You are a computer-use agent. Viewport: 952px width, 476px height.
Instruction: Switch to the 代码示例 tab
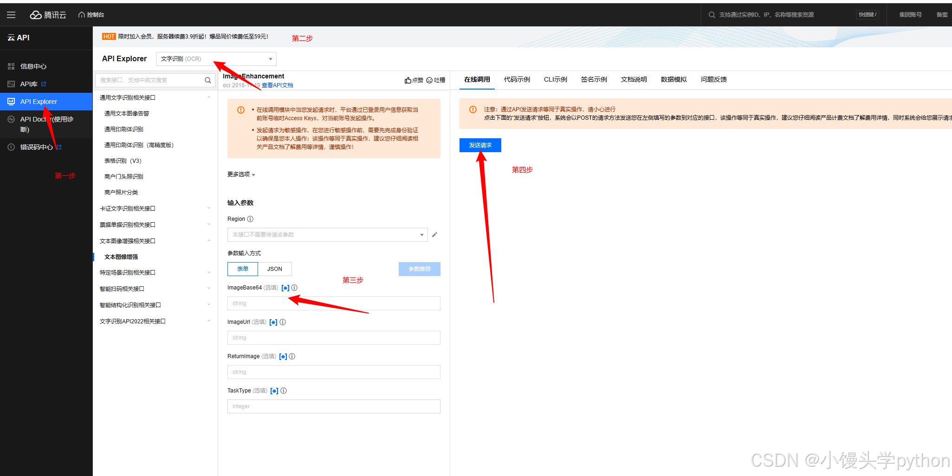(517, 80)
